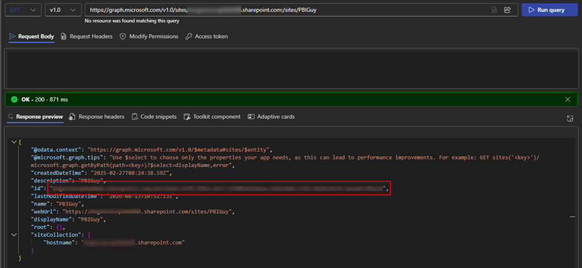
Task: Switch to the Request Body tab
Action: (x=32, y=36)
